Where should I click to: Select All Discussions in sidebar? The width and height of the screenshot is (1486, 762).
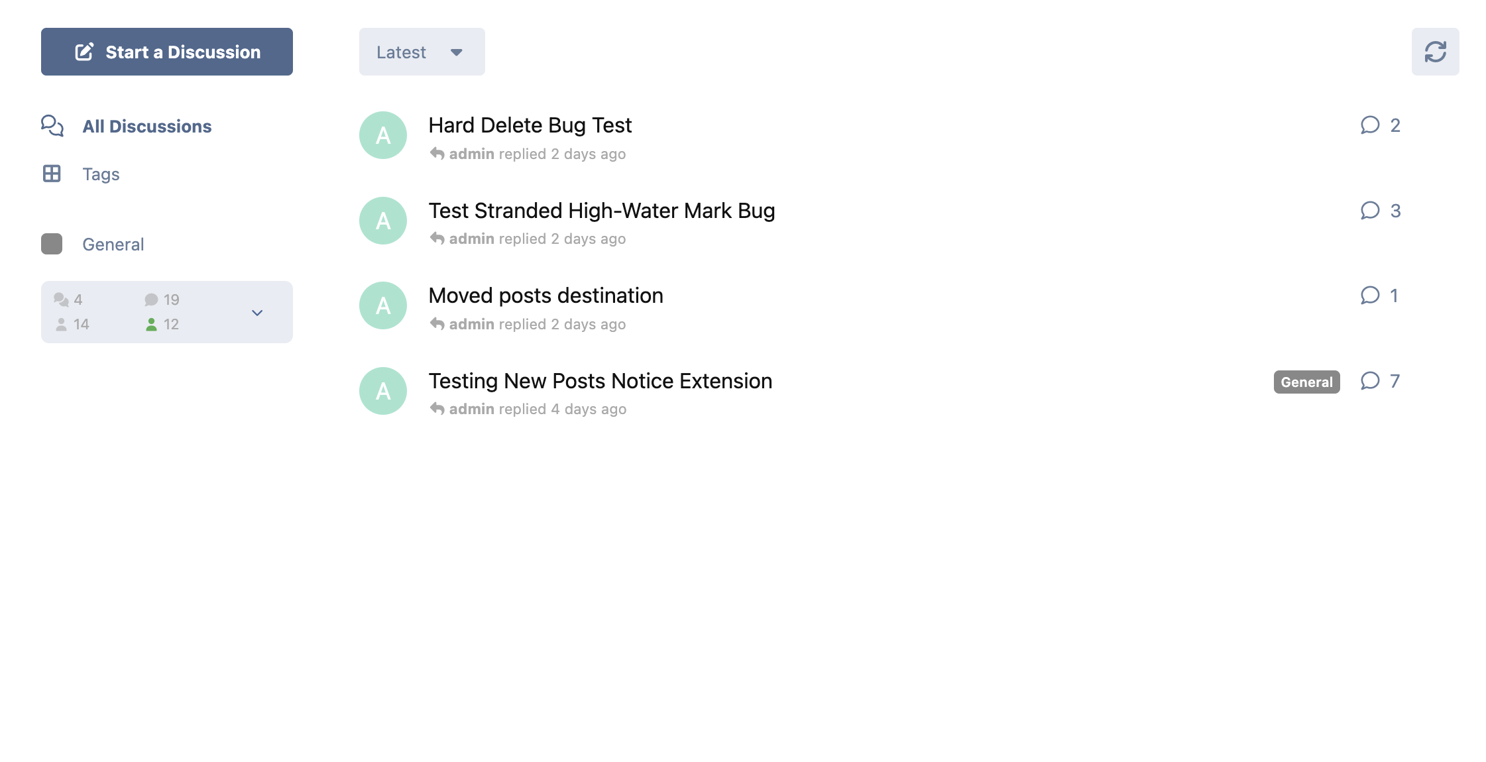(146, 126)
